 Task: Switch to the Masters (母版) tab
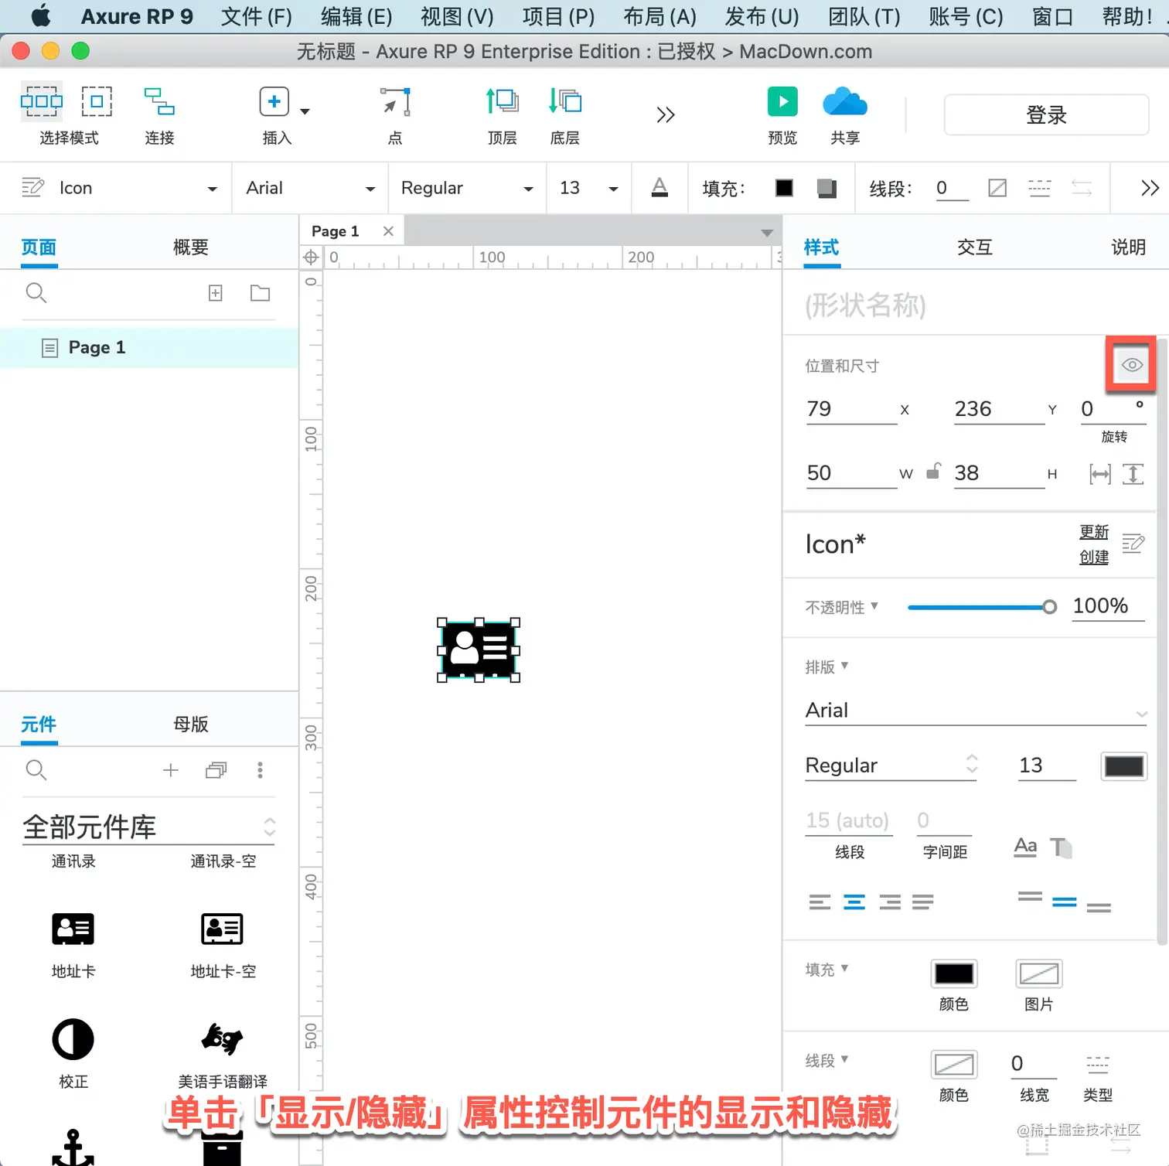pyautogui.click(x=191, y=724)
